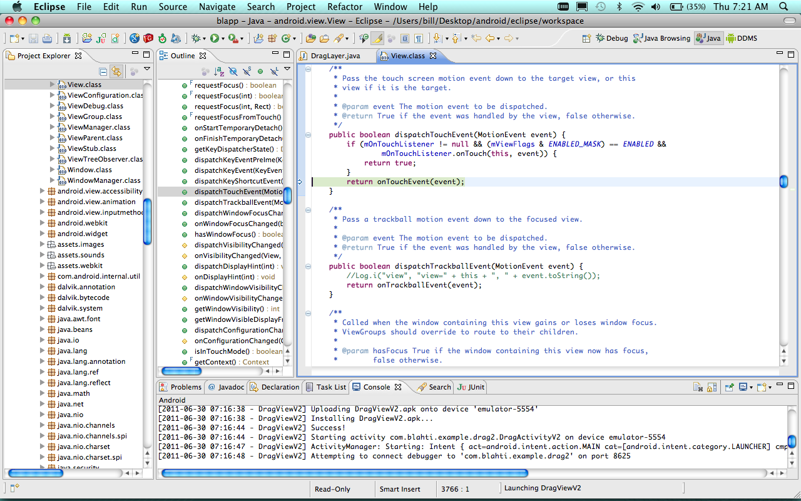Open the New wizard dropdown arrow
Screen dimensions: 801x501
coord(22,39)
